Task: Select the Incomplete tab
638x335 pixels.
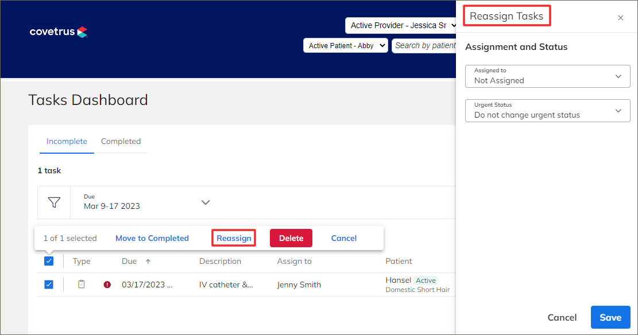Action: [67, 141]
